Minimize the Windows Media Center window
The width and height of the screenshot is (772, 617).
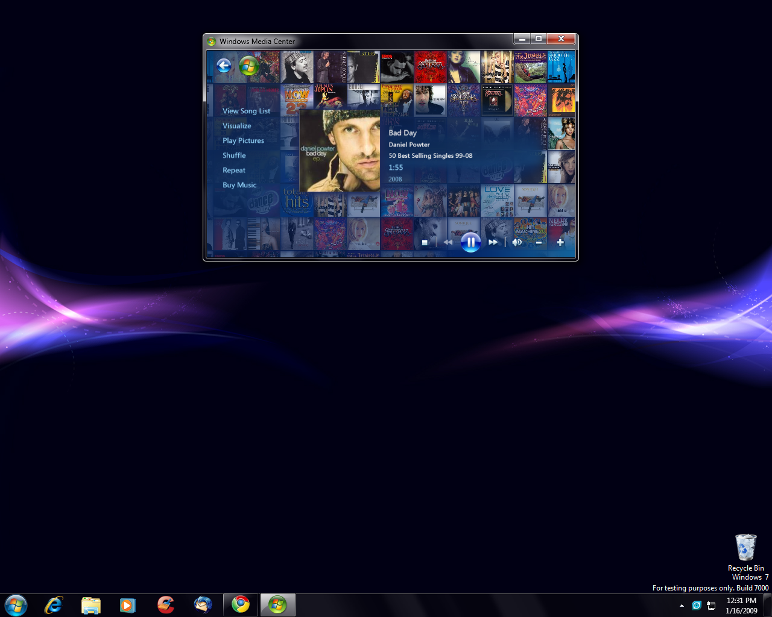[x=522, y=39]
